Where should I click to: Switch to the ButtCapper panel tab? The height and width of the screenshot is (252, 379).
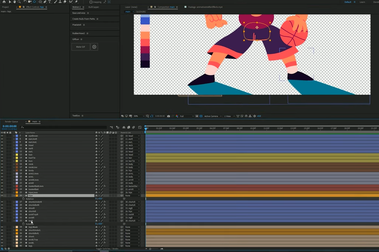click(x=94, y=7)
